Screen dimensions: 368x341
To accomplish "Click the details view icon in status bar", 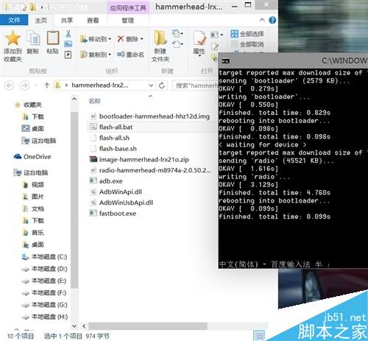I will tap(258, 336).
